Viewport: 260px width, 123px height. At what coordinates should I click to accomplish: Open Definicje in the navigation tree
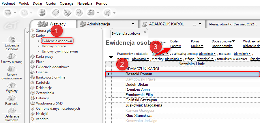click(x=43, y=98)
